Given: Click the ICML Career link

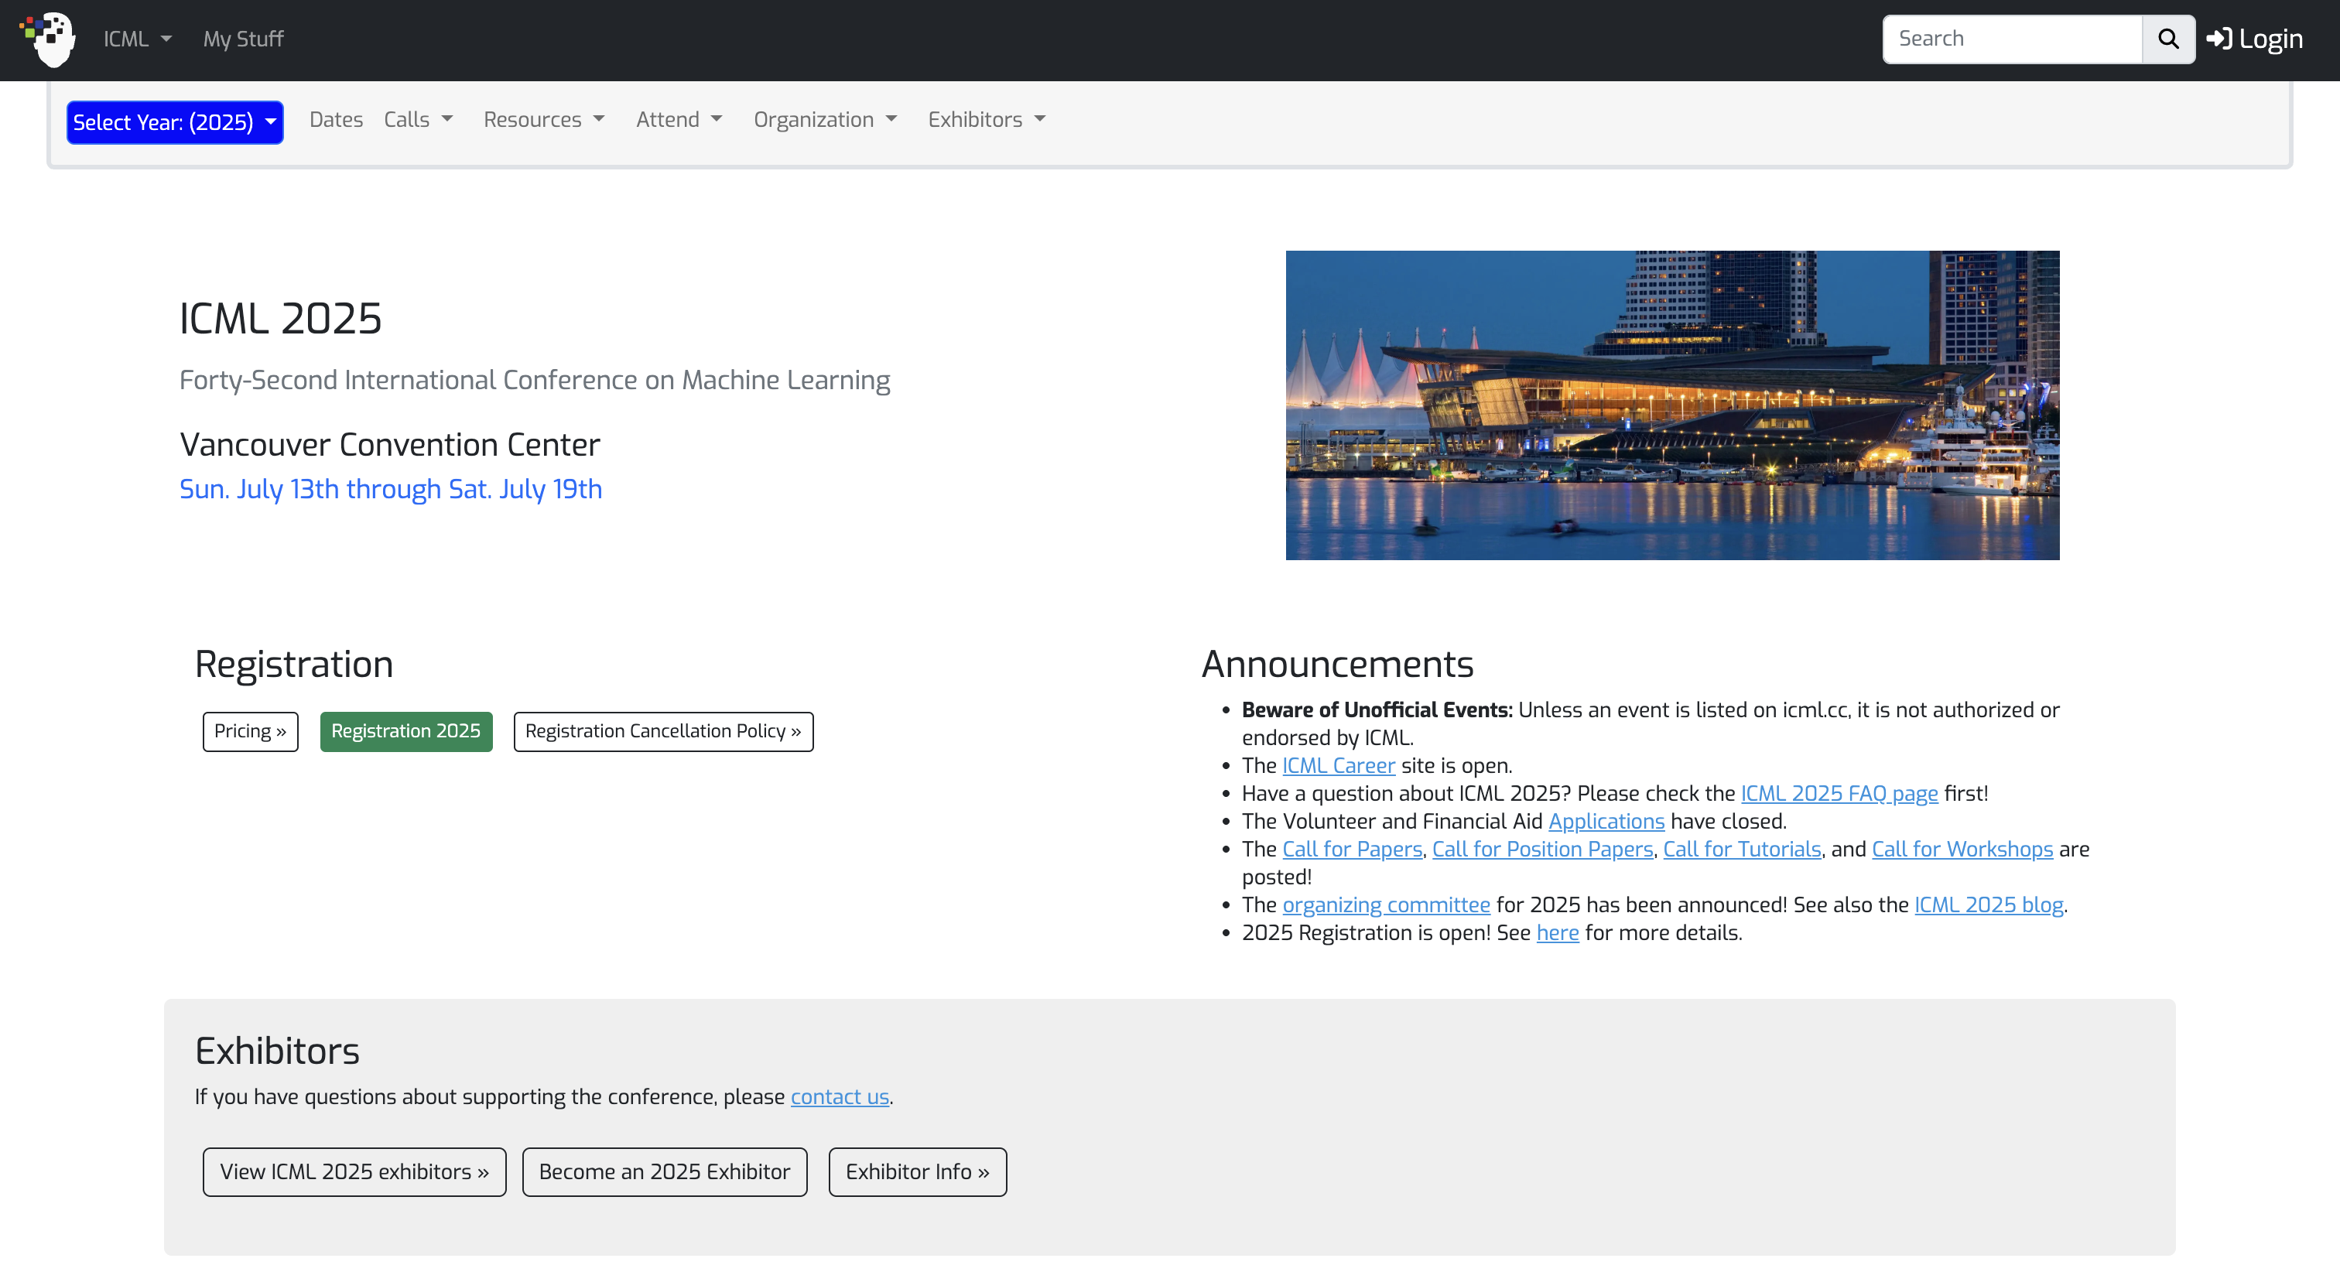Looking at the screenshot, I should tap(1338, 766).
